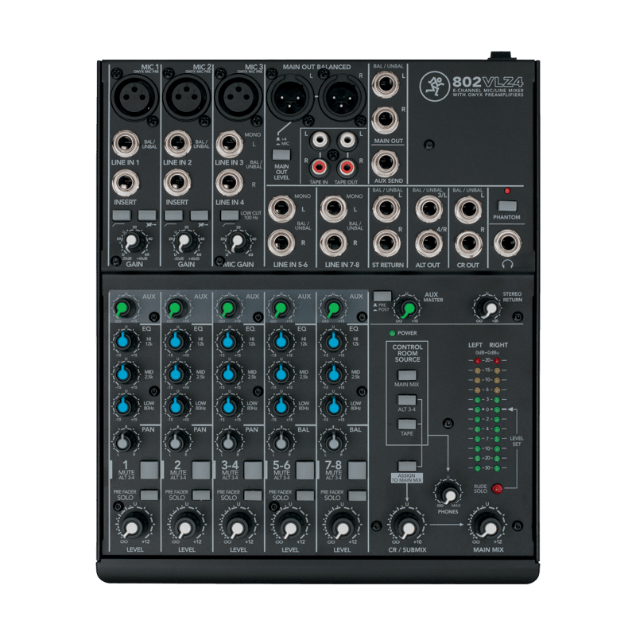Click the LEVEL knob on channel 2
Image resolution: width=636 pixels, height=636 pixels.
click(x=186, y=526)
